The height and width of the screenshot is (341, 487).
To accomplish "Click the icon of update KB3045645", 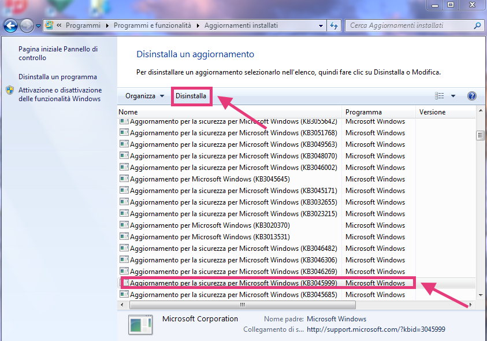I will point(124,179).
